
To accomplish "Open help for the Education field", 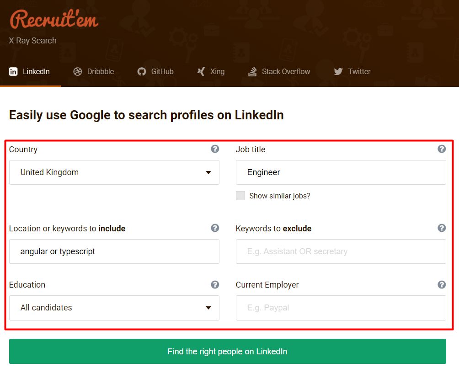I will click(x=215, y=284).
